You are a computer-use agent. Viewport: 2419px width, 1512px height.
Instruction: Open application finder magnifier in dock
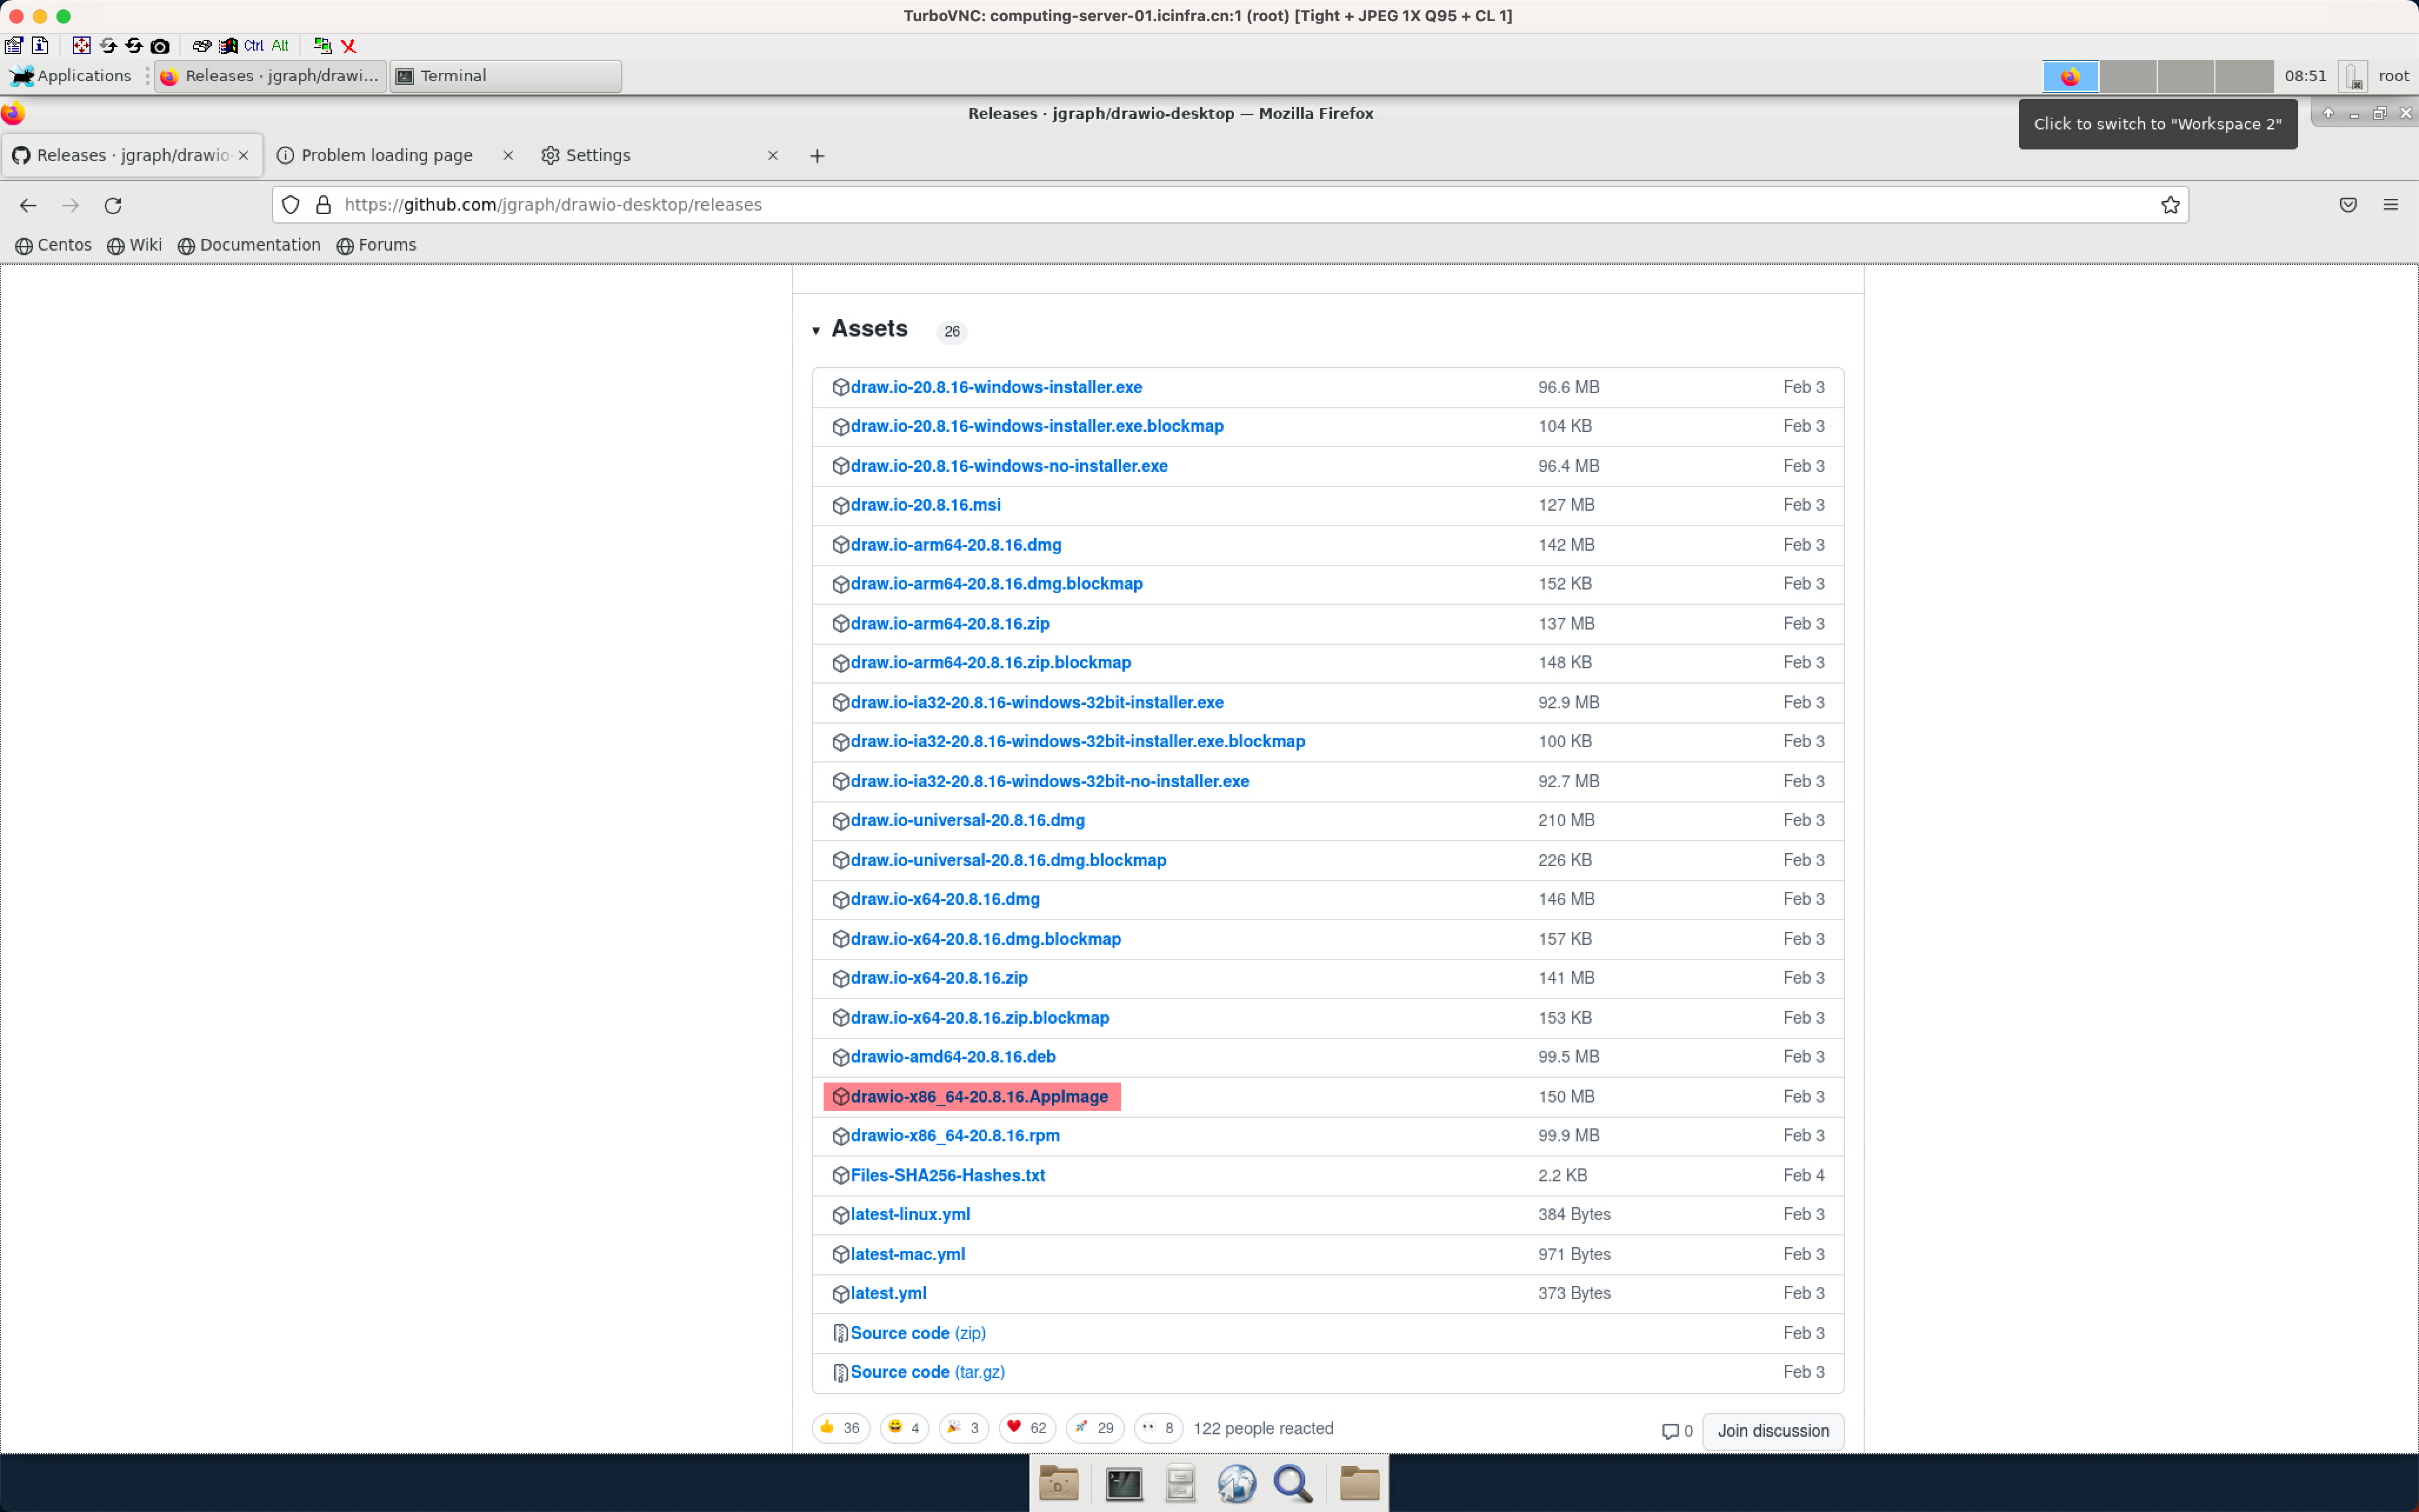pyautogui.click(x=1292, y=1484)
